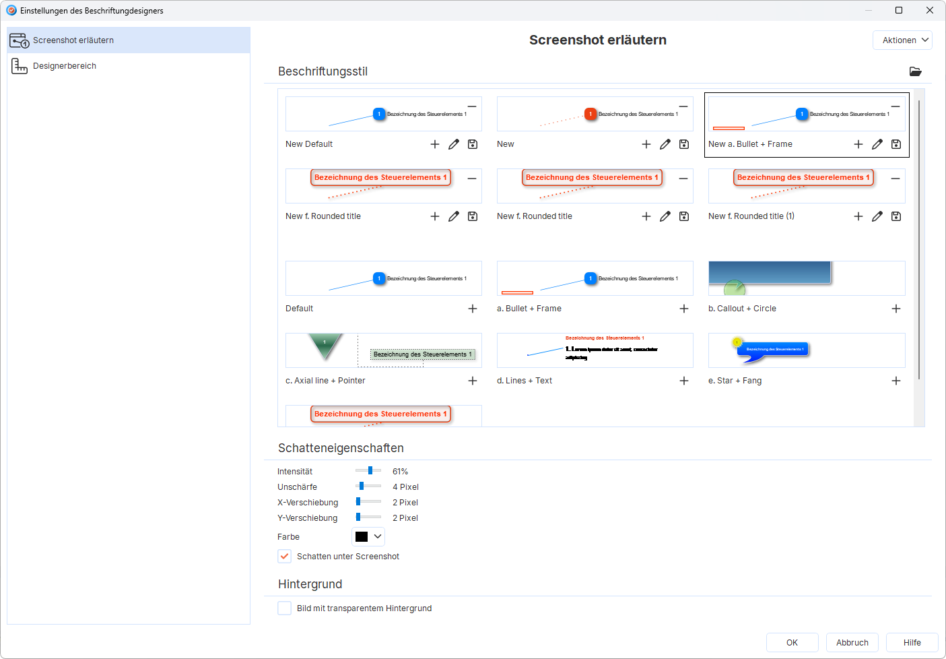Remove the New style using its minus icon

click(x=683, y=106)
